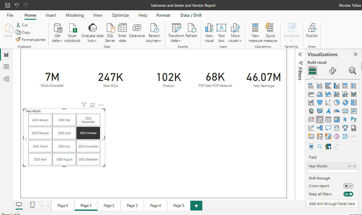Select 2023 December slicer tile

88,159
